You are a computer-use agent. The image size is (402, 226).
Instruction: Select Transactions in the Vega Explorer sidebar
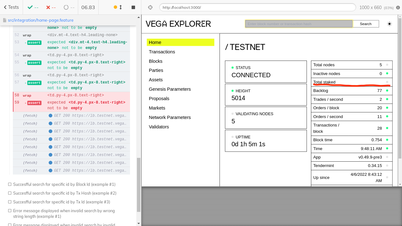(x=162, y=52)
